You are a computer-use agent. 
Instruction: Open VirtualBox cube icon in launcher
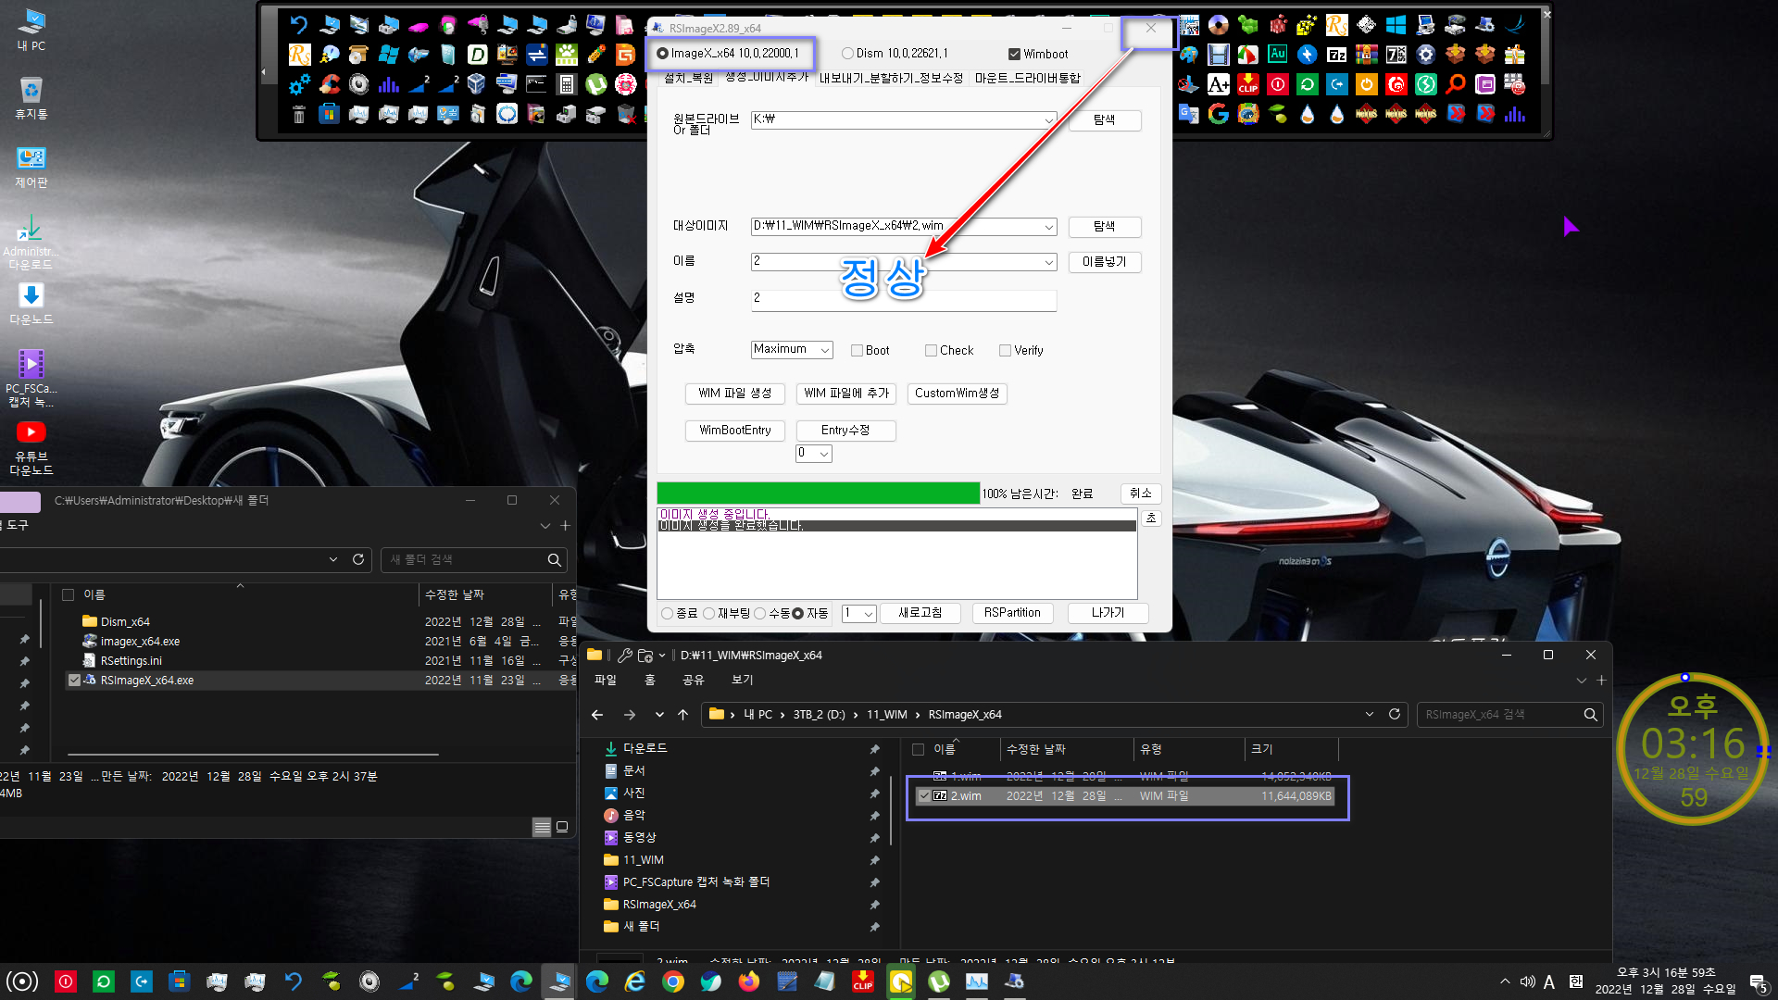[x=476, y=84]
